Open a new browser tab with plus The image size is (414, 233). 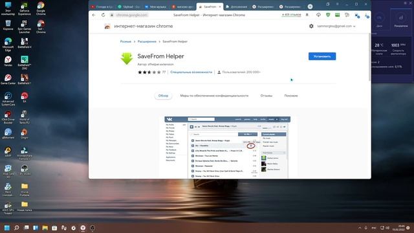310,6
